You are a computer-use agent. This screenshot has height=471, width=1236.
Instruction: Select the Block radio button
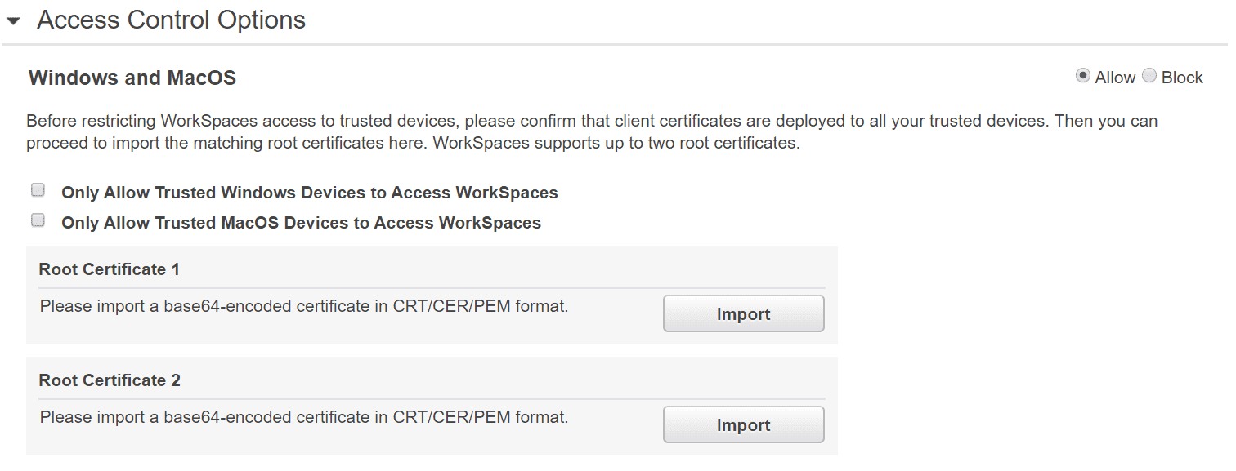click(1149, 76)
